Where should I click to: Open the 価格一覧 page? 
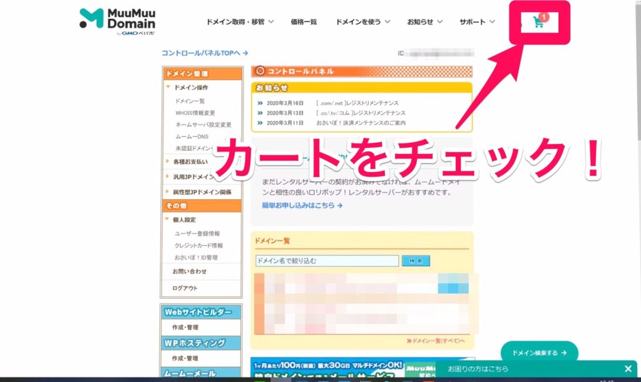(304, 22)
